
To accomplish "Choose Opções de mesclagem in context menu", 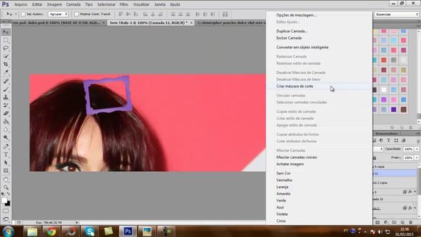I will click(x=296, y=15).
